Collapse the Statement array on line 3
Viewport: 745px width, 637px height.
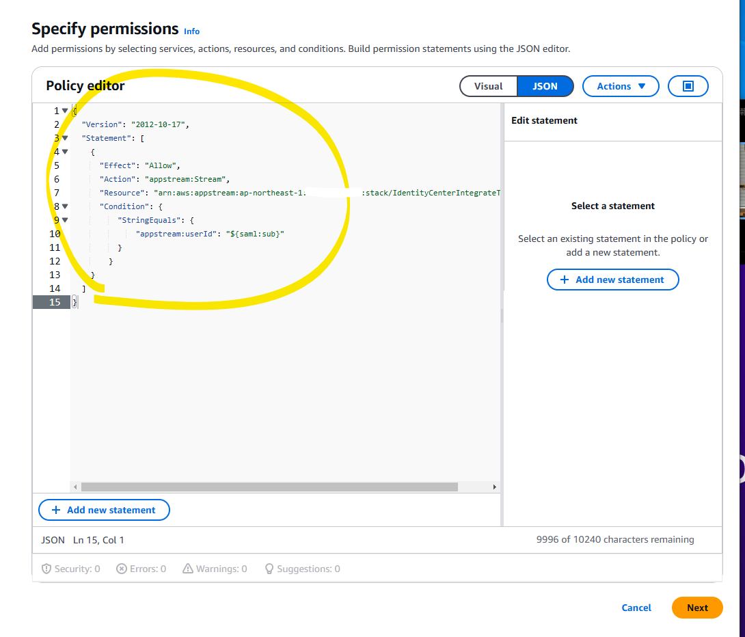[x=65, y=138]
